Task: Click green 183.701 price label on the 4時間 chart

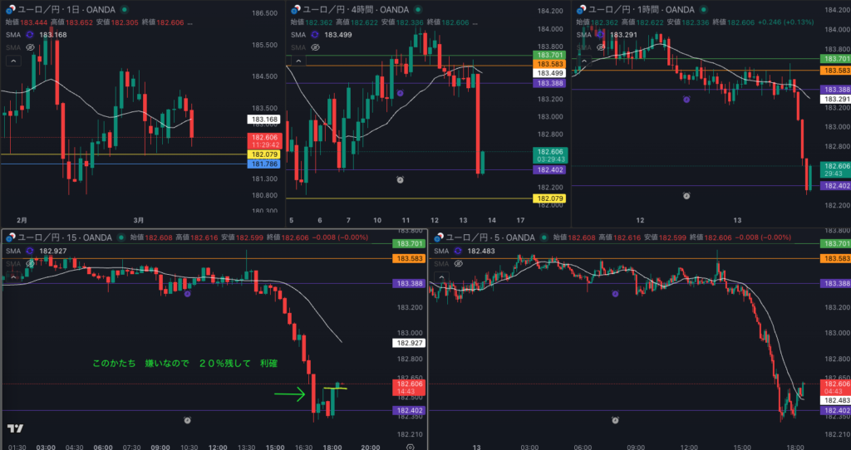Action: point(550,56)
